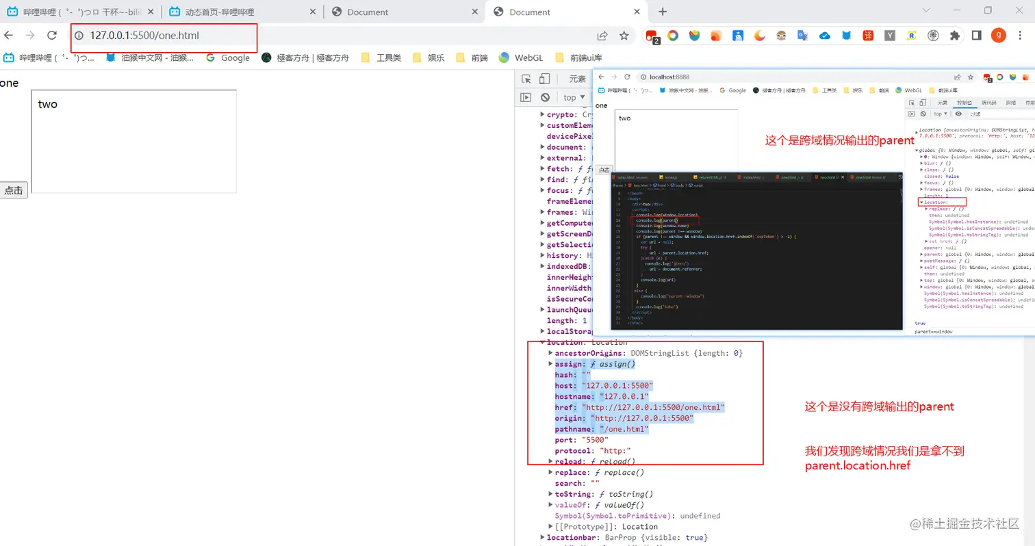Reload the current page
The width and height of the screenshot is (1035, 546).
pyautogui.click(x=51, y=36)
